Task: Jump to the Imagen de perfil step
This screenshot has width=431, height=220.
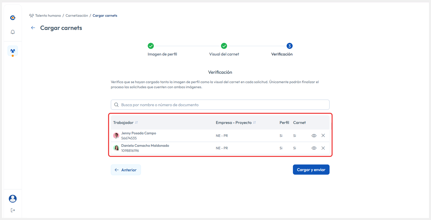Action: [151, 46]
